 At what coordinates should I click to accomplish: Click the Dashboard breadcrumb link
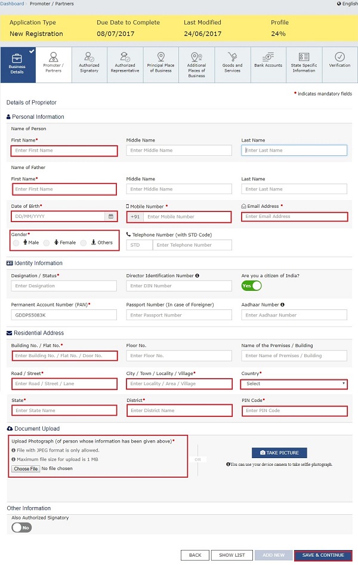pyautogui.click(x=12, y=4)
